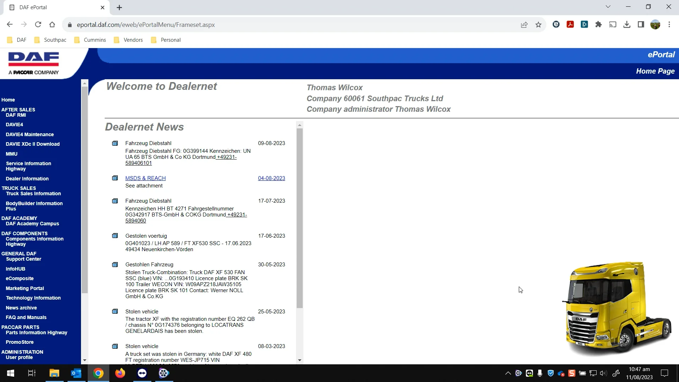Image resolution: width=679 pixels, height=382 pixels.
Task: Click the share page icon in address bar
Action: tap(524, 25)
